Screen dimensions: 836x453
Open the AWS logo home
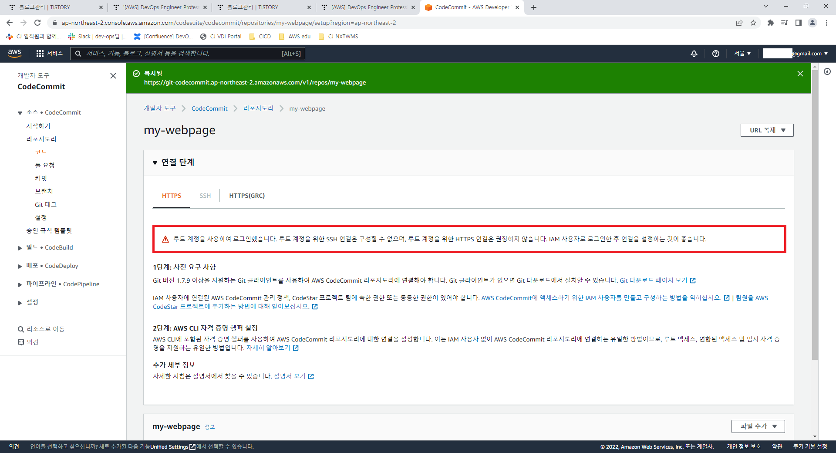(x=14, y=53)
